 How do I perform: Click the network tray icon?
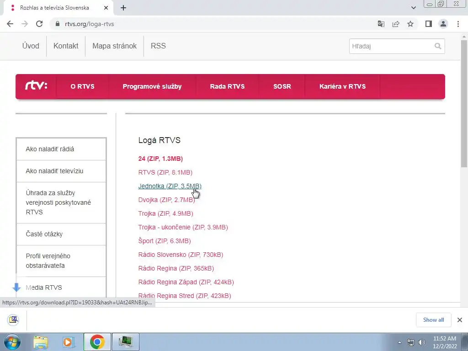point(411,342)
